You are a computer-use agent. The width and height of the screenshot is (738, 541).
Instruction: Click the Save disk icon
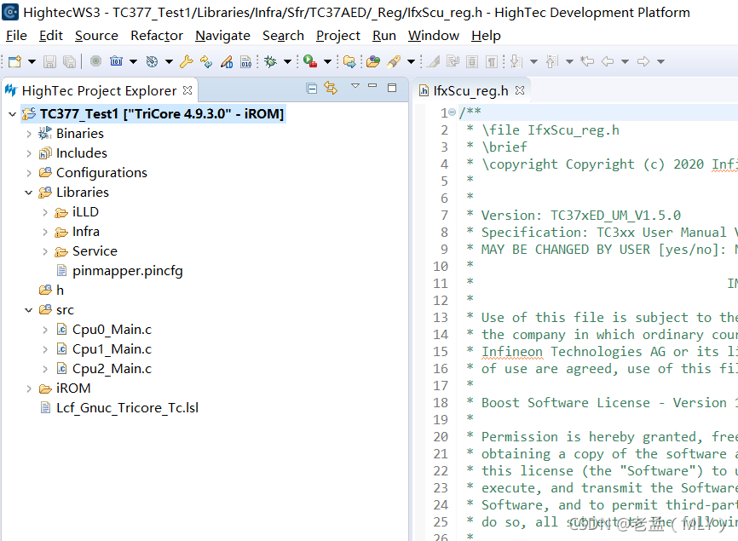[x=50, y=61]
